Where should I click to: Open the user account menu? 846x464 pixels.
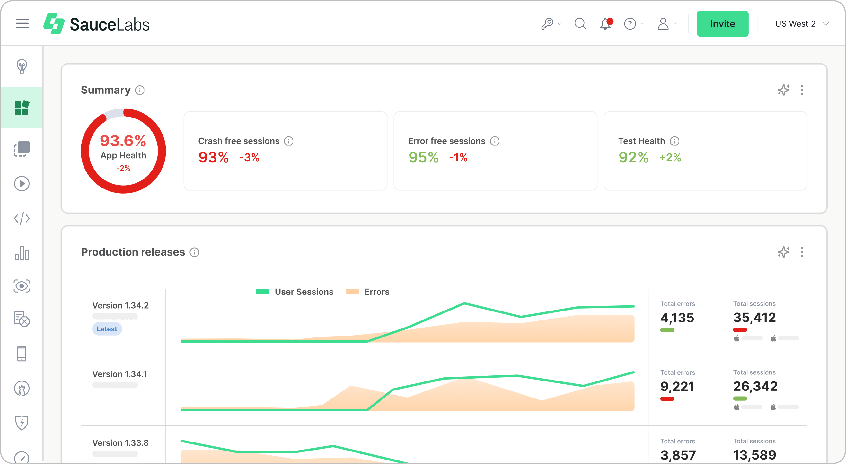pos(667,24)
